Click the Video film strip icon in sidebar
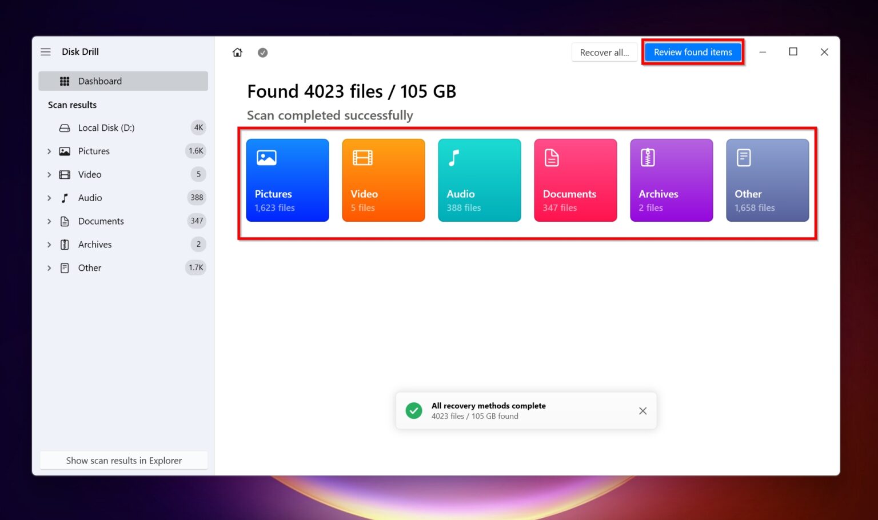The image size is (878, 520). (x=64, y=174)
